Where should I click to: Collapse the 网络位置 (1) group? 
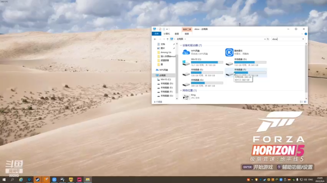[x=181, y=90]
